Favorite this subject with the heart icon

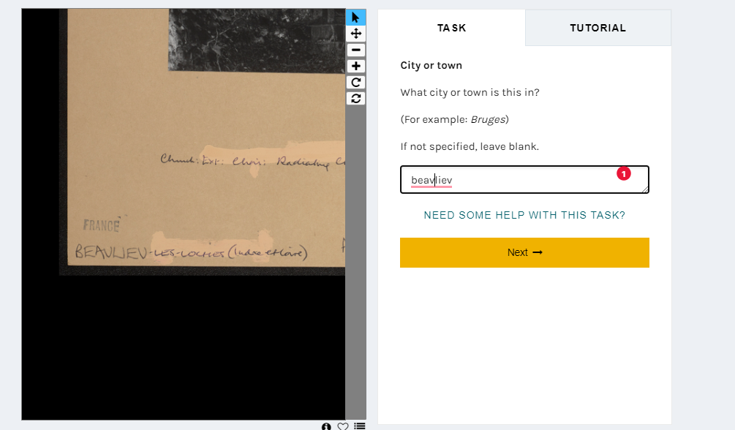point(343,426)
